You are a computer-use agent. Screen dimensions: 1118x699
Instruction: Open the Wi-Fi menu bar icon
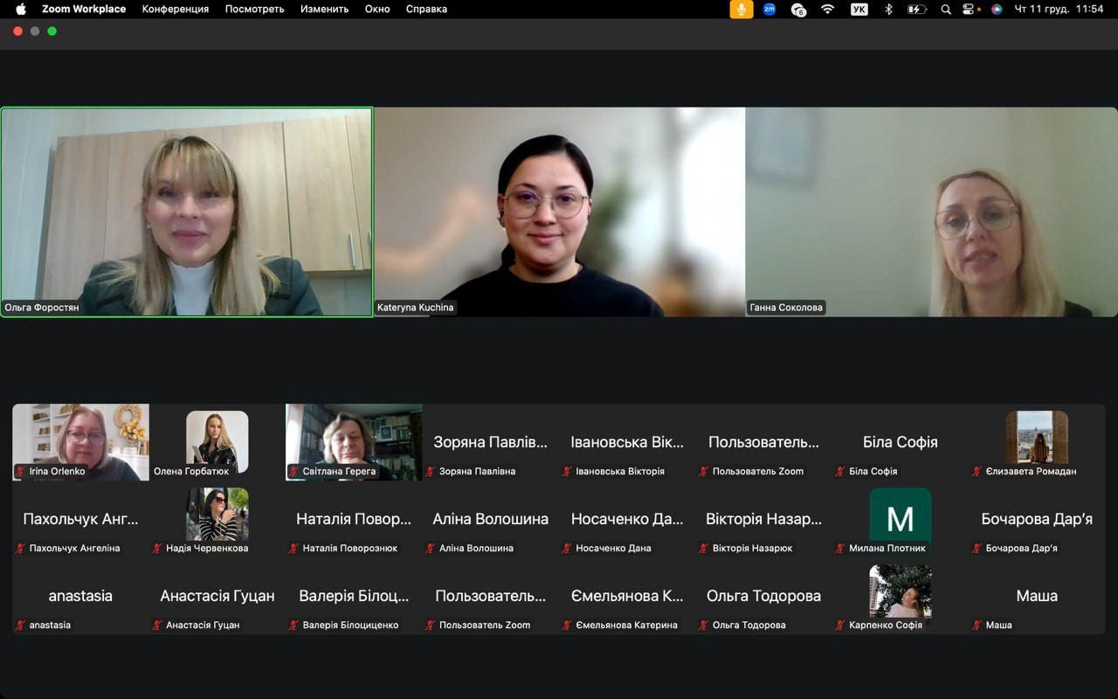pos(827,9)
